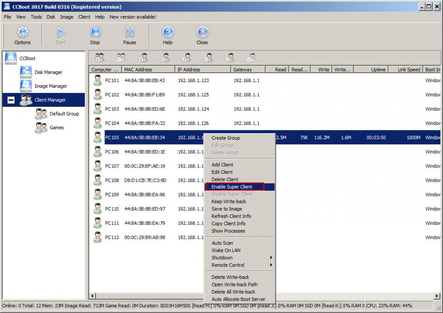Choose Keep Write-back from context menu

239,201
